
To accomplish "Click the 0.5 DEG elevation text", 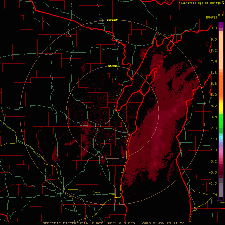I will tap(127, 223).
